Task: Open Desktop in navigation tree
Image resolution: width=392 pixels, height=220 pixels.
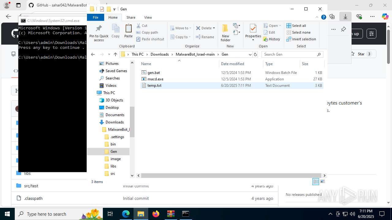Action: [112, 108]
